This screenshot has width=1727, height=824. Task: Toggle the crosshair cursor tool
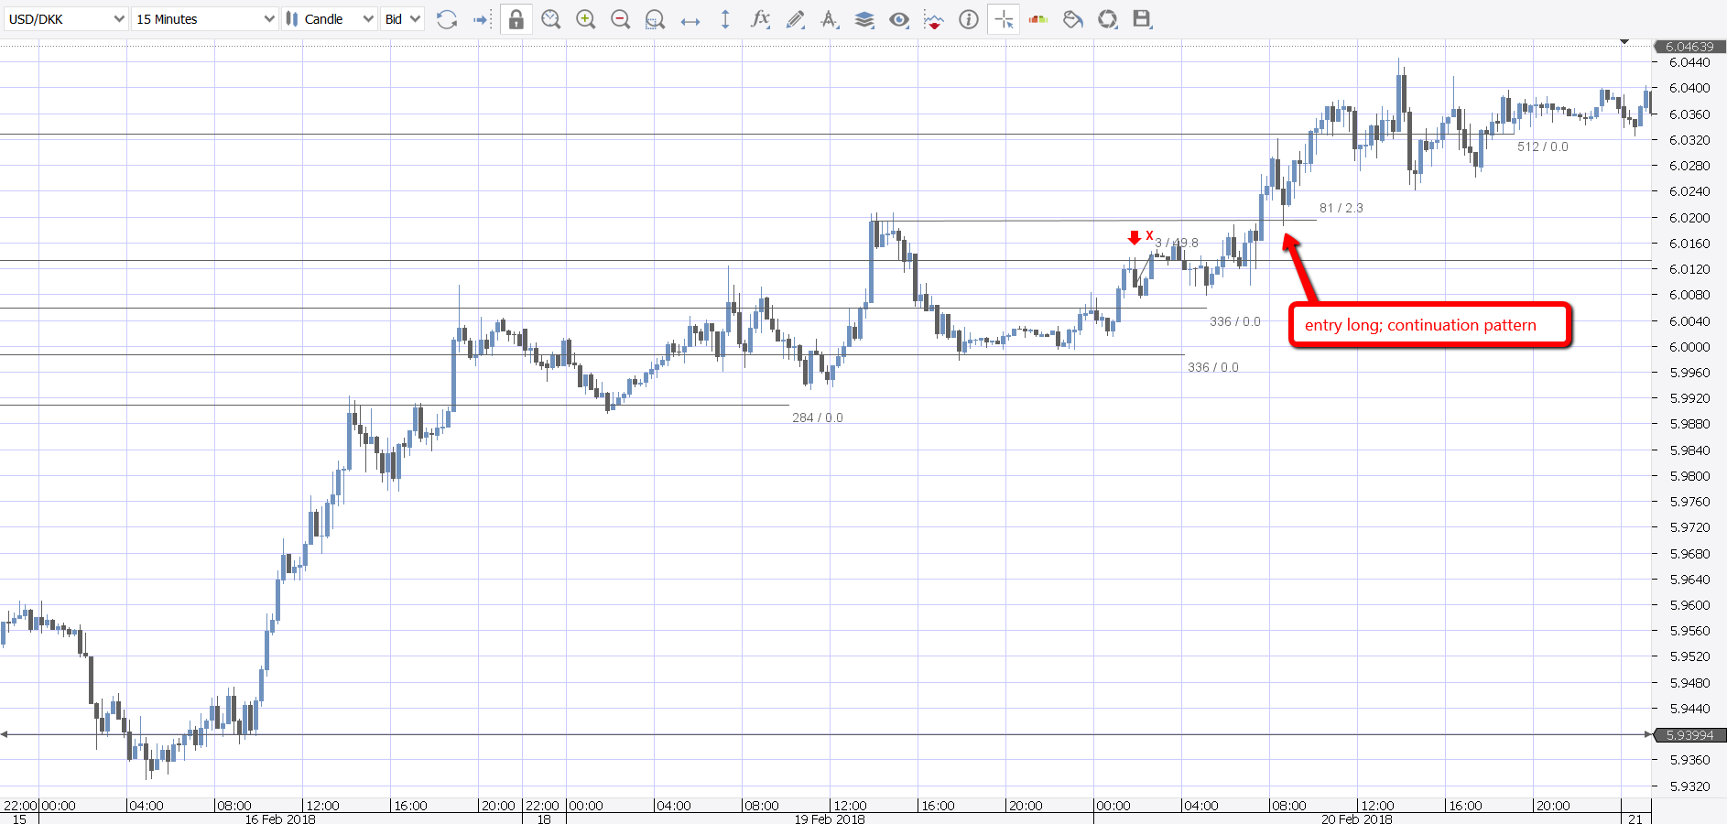(1004, 19)
